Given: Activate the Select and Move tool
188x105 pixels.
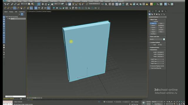Looking at the screenshot, I should [43, 4].
